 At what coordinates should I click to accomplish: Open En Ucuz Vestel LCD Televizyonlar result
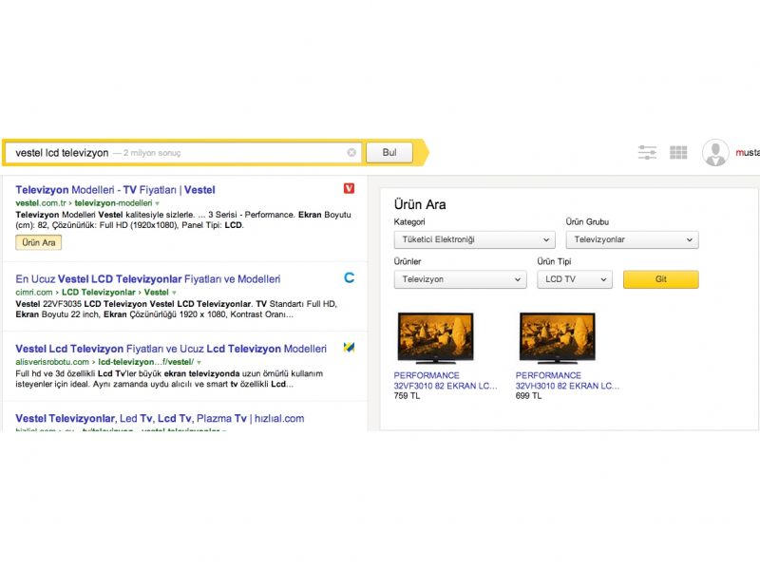click(x=148, y=279)
